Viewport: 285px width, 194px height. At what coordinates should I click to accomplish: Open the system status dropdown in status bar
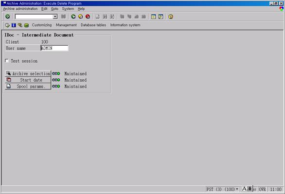coord(237,189)
